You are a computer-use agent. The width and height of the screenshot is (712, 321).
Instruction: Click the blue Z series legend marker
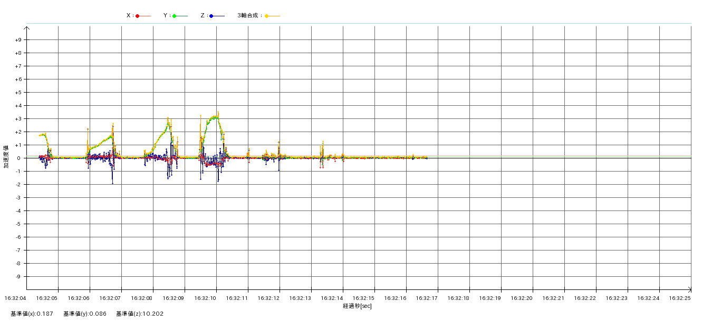(x=211, y=16)
